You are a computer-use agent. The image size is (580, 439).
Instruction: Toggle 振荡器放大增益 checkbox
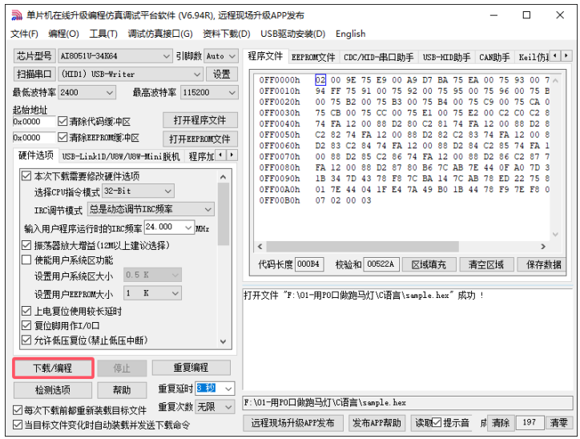(26, 245)
